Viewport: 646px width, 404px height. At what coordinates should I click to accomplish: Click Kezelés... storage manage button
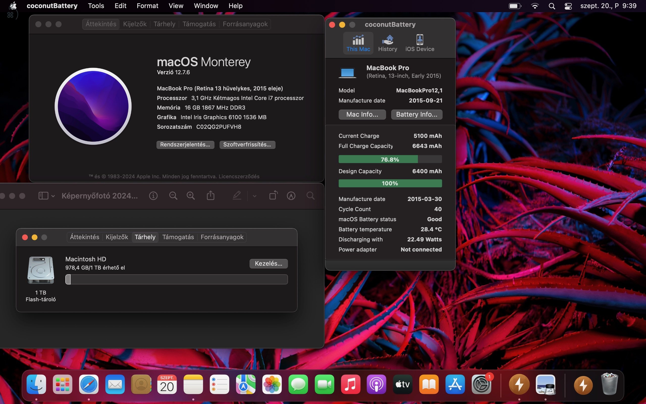(x=268, y=263)
